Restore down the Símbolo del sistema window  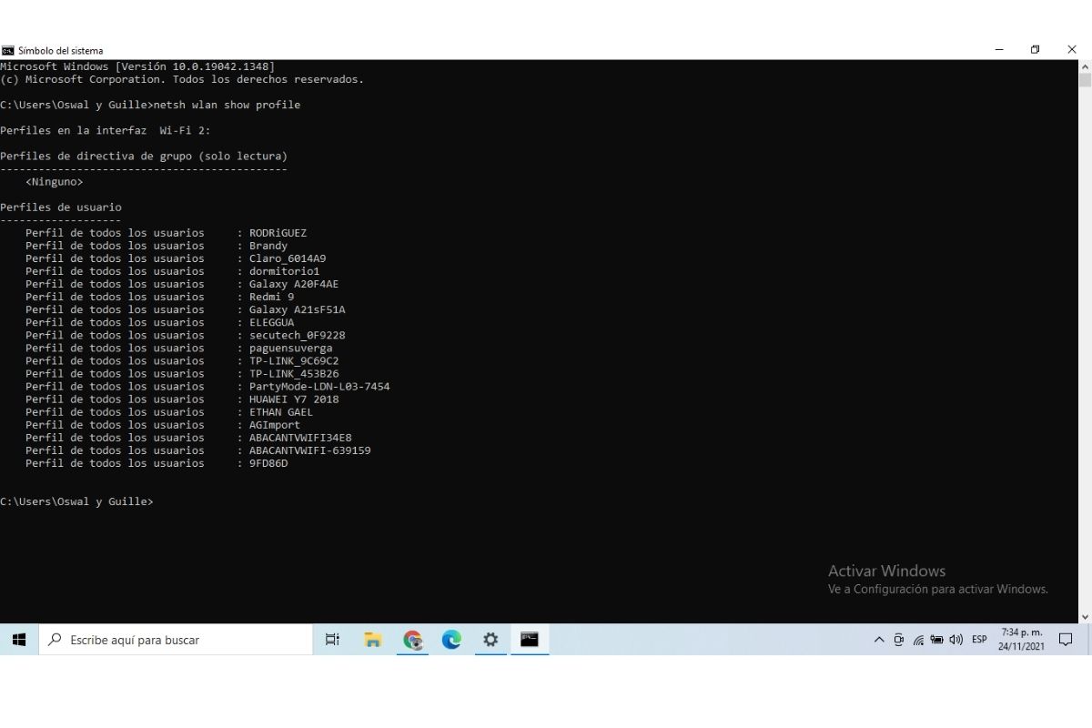[x=1035, y=50]
